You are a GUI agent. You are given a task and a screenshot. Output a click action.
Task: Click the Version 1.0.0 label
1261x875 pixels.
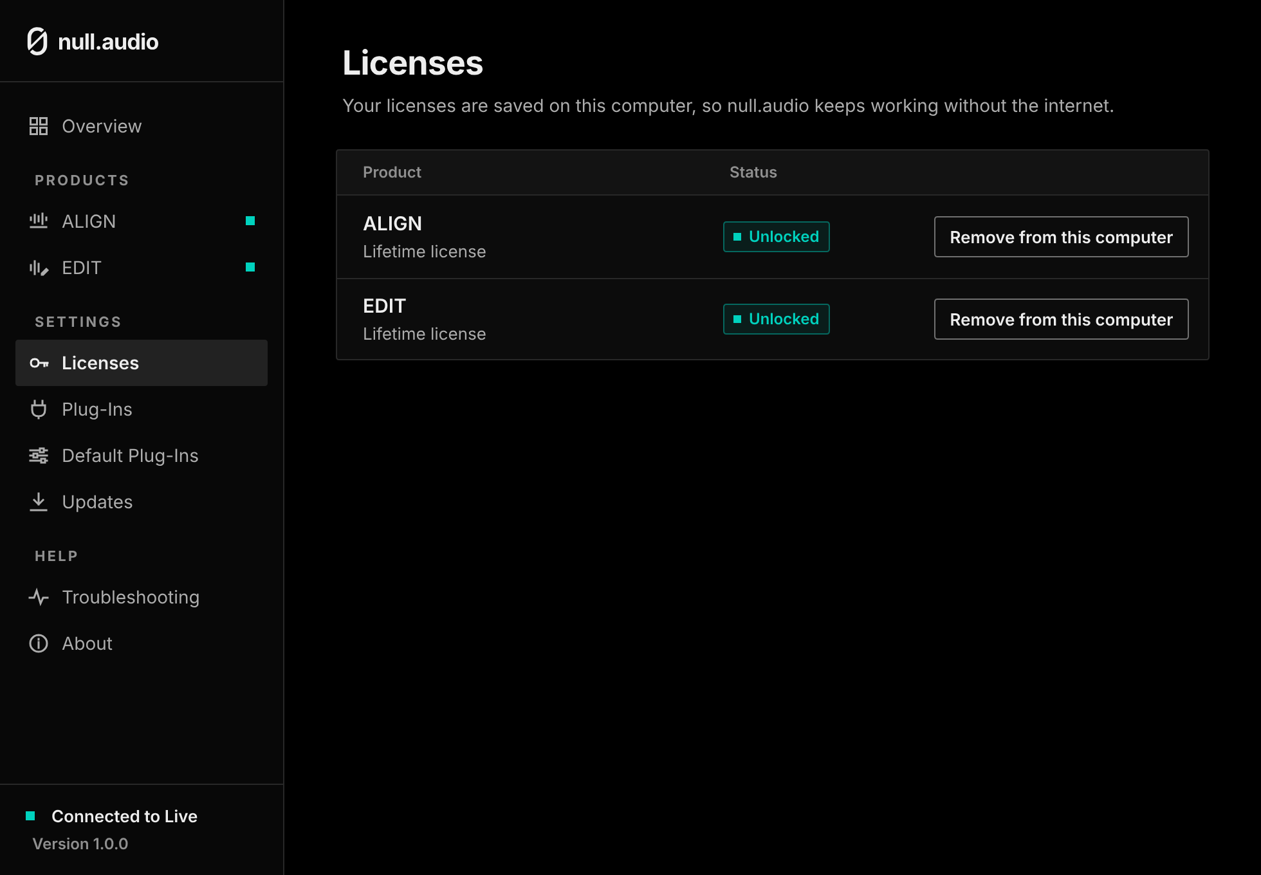80,843
